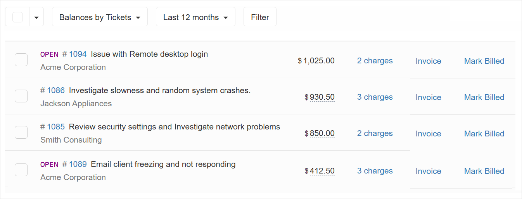
Task: Mark ticket 1086 as billed
Action: pyautogui.click(x=484, y=97)
